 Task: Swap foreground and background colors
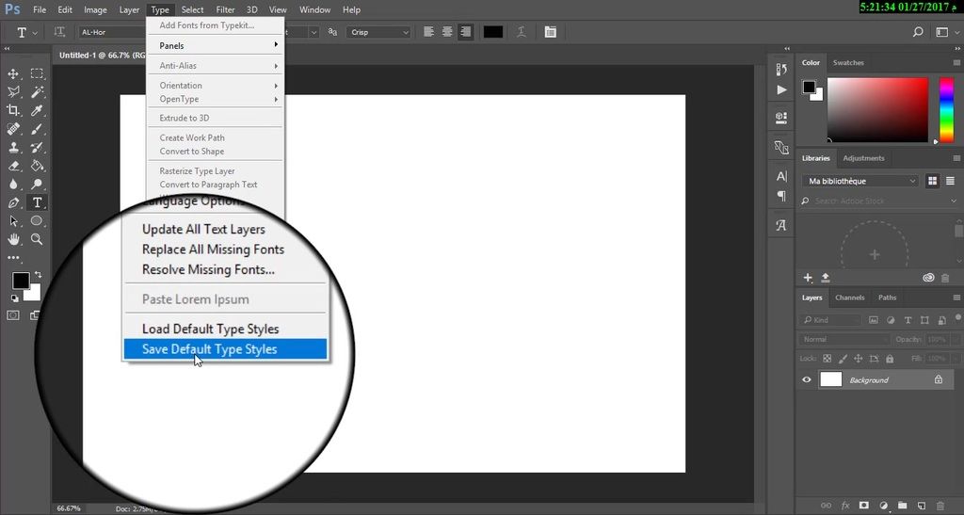pos(38,275)
